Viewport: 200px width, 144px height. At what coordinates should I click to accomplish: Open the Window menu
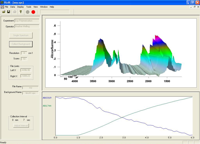[x=44, y=7]
